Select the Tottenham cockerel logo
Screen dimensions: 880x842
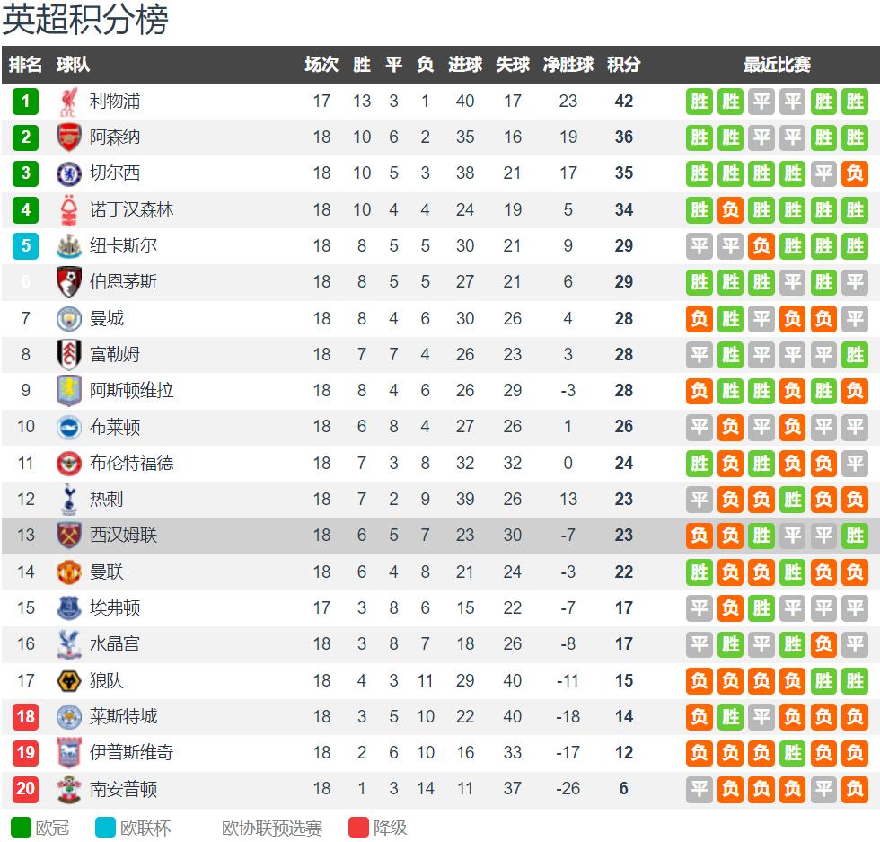69,500
